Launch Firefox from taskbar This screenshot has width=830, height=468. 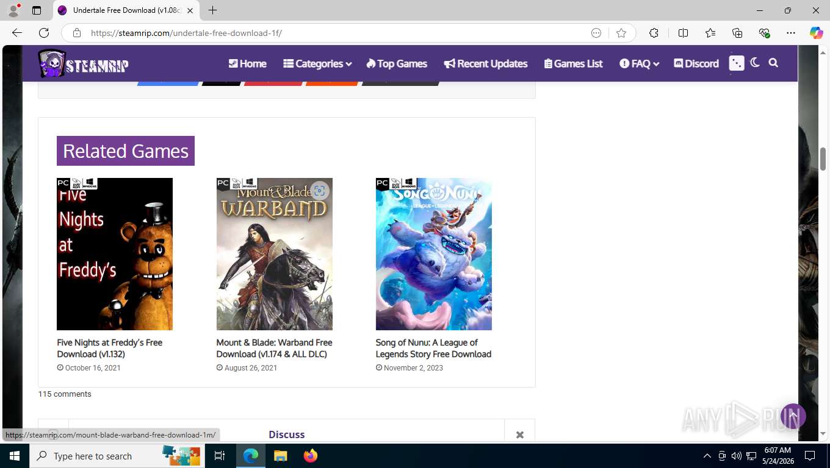311,456
